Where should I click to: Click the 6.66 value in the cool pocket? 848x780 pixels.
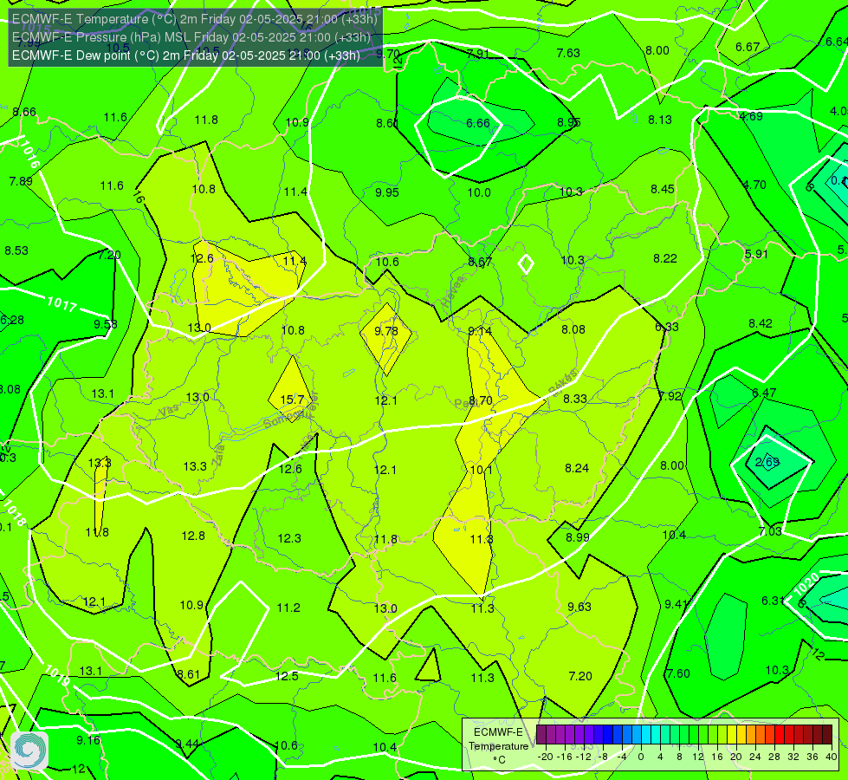point(478,123)
